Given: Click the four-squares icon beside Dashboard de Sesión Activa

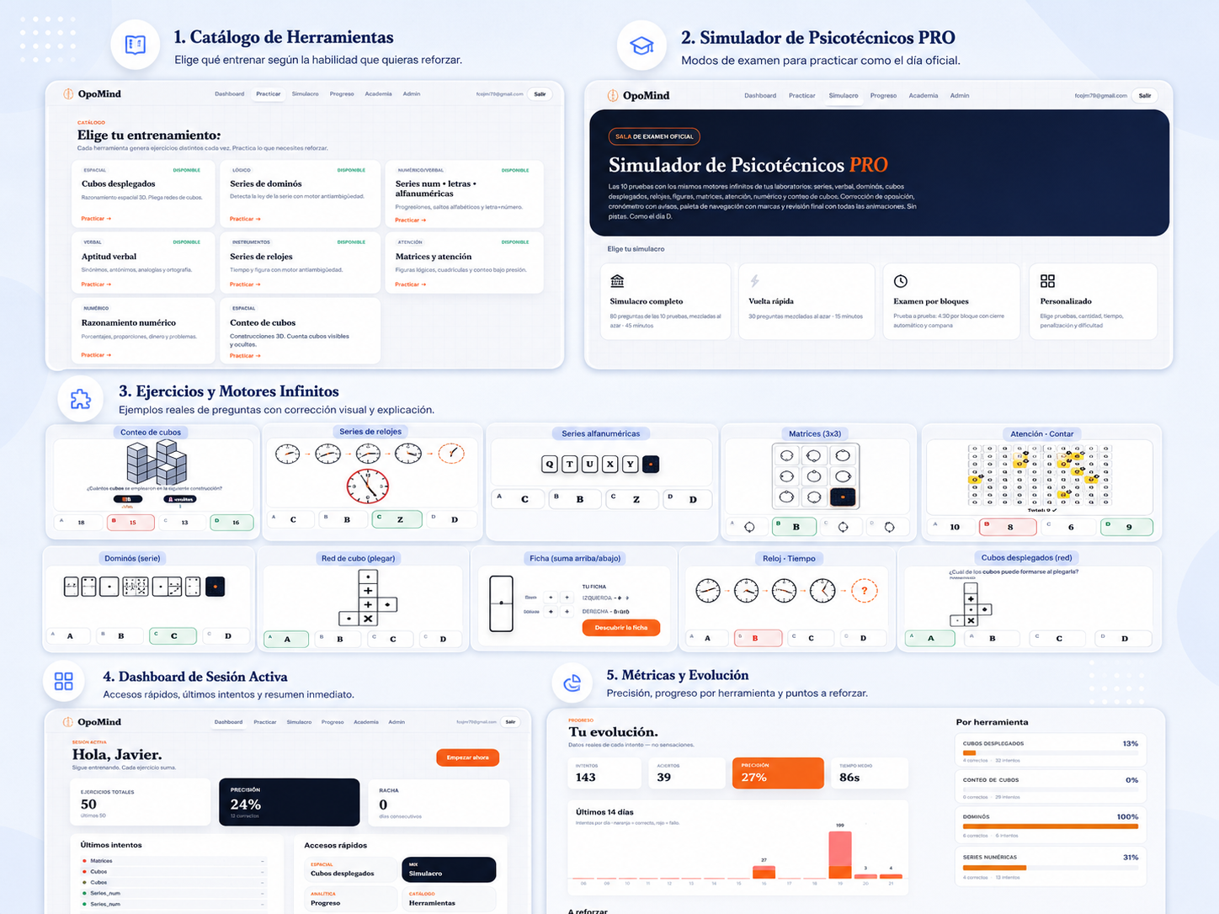Looking at the screenshot, I should point(64,681).
